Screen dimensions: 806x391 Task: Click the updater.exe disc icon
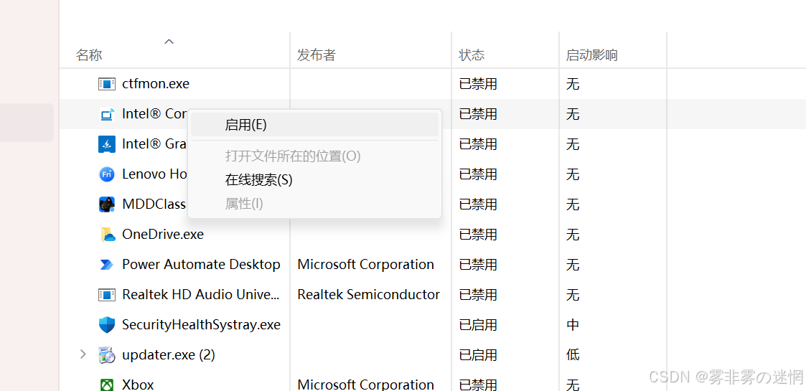[x=107, y=355]
